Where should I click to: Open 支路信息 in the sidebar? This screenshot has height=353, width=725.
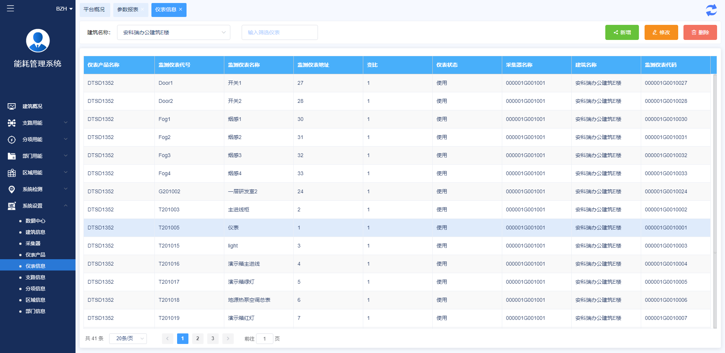(35, 277)
